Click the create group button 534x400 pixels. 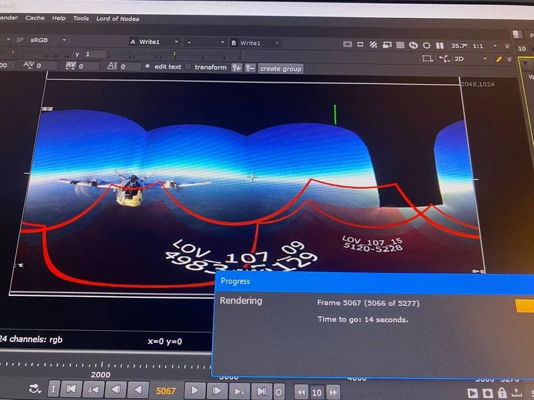(280, 69)
